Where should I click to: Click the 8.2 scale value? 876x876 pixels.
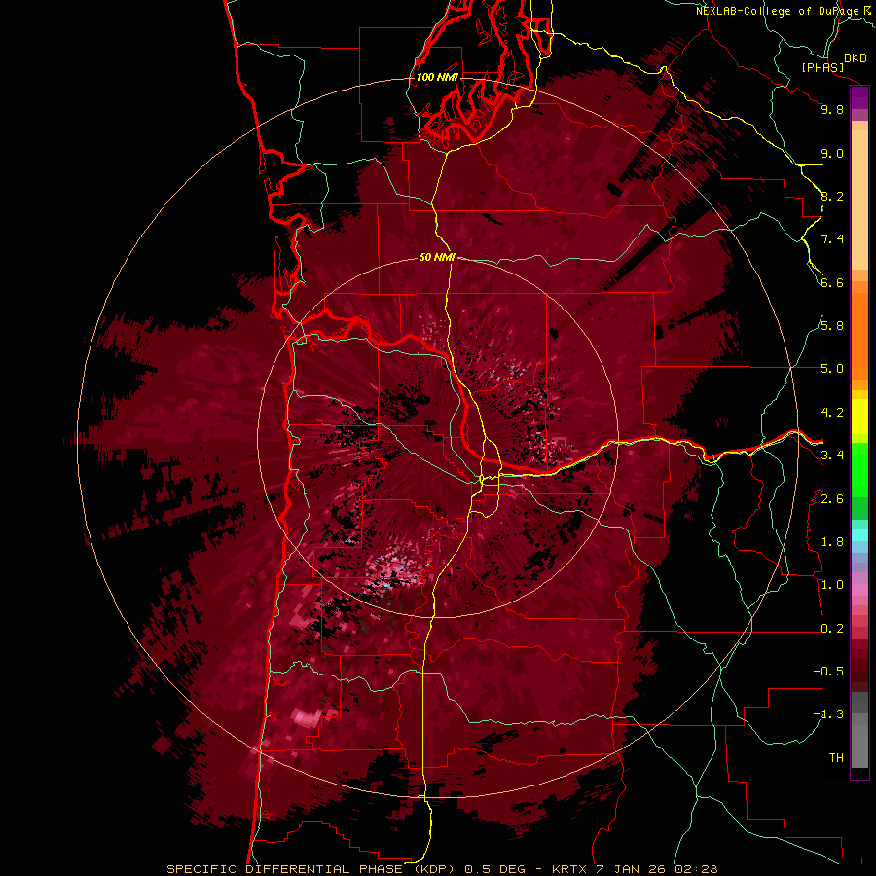(x=832, y=196)
